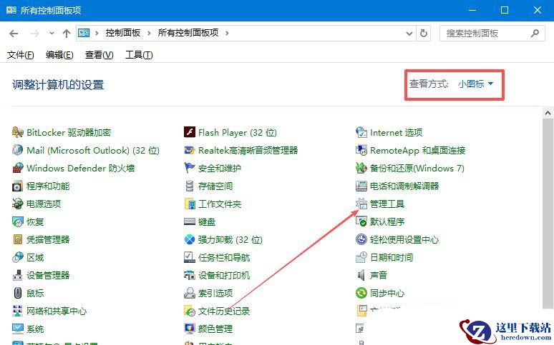Open the 编辑(E) menu
Screen dimensions: 554x345
pos(59,55)
